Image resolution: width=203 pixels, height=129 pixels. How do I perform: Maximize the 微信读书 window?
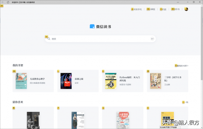(x=194, y=2)
